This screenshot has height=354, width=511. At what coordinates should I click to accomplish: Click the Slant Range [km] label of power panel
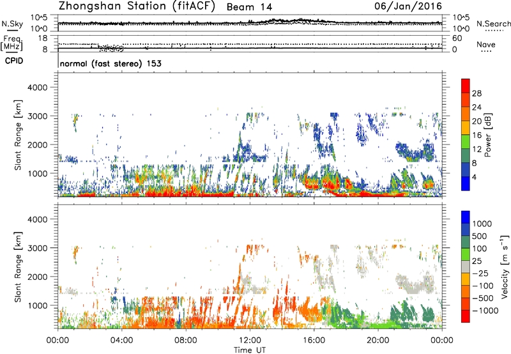[x=18, y=135]
